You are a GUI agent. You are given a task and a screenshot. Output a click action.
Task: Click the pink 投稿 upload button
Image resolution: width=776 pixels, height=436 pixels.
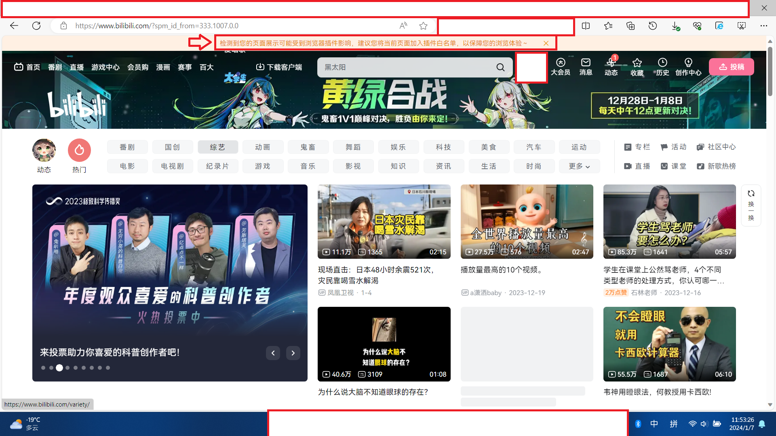(731, 67)
